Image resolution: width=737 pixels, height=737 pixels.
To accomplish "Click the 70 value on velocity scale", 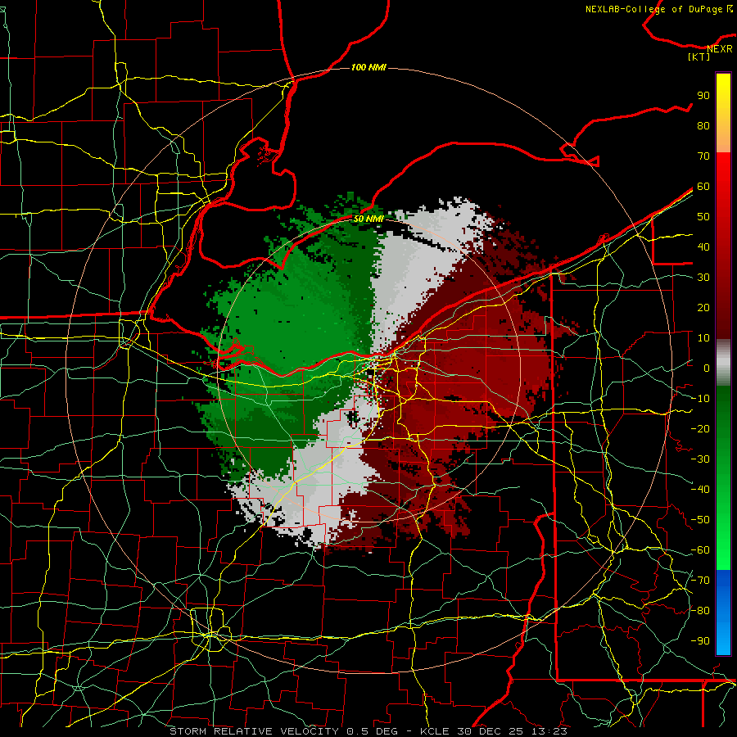I will click(703, 156).
